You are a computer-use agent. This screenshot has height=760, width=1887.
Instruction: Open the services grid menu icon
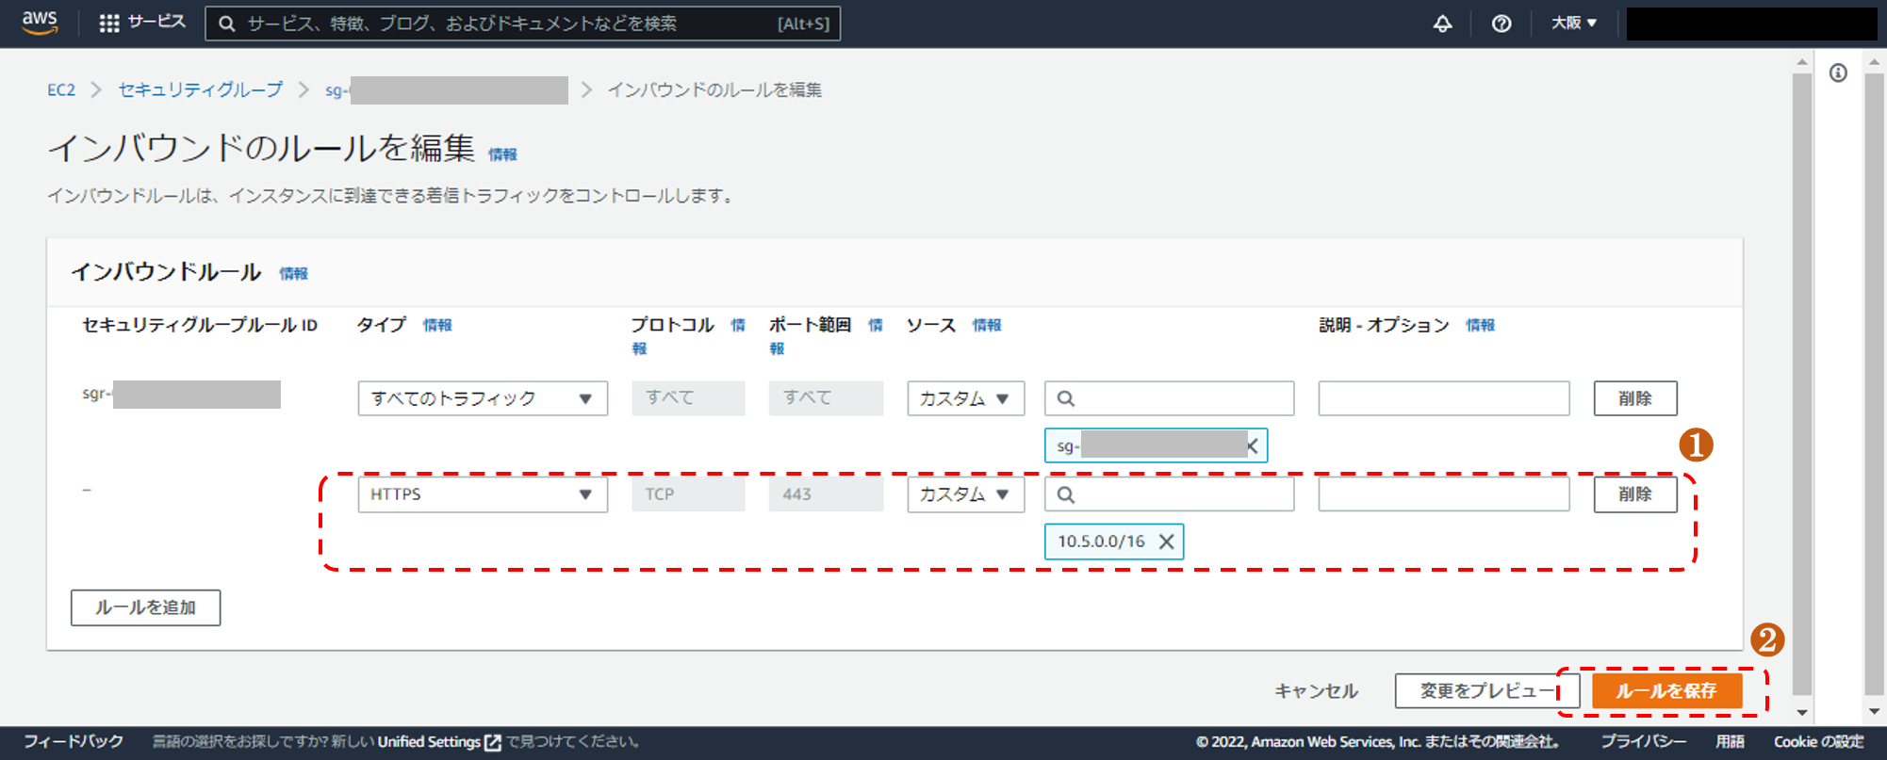(109, 24)
